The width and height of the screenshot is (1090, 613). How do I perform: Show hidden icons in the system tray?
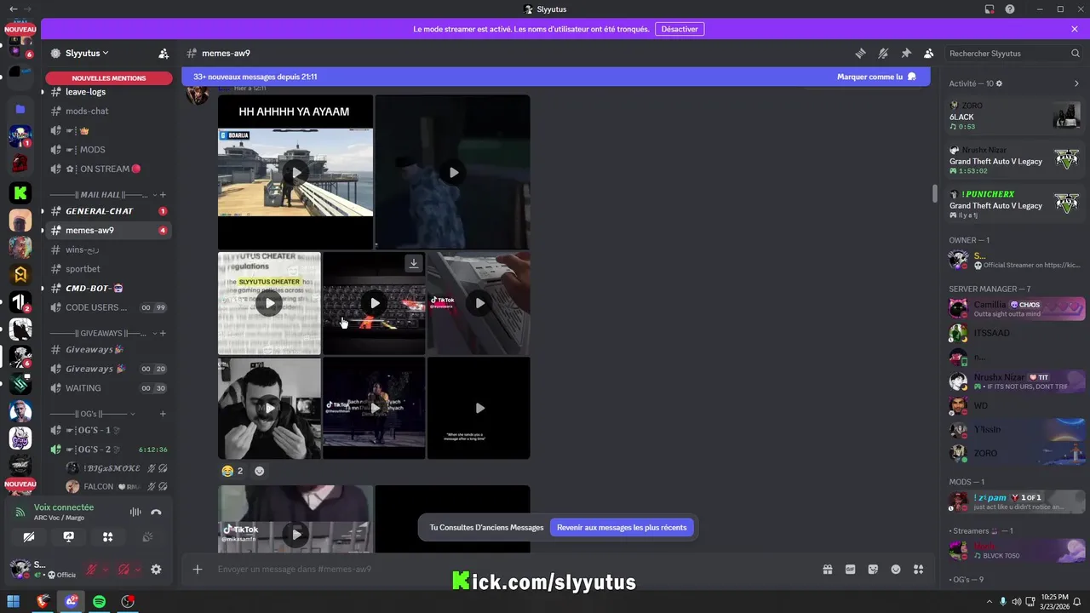point(988,602)
